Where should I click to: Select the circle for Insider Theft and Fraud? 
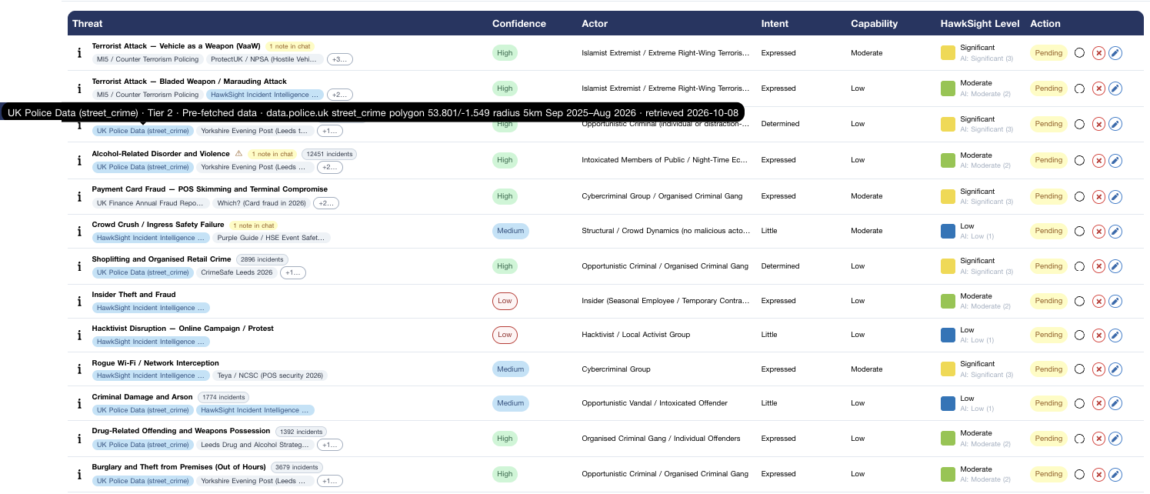1079,301
